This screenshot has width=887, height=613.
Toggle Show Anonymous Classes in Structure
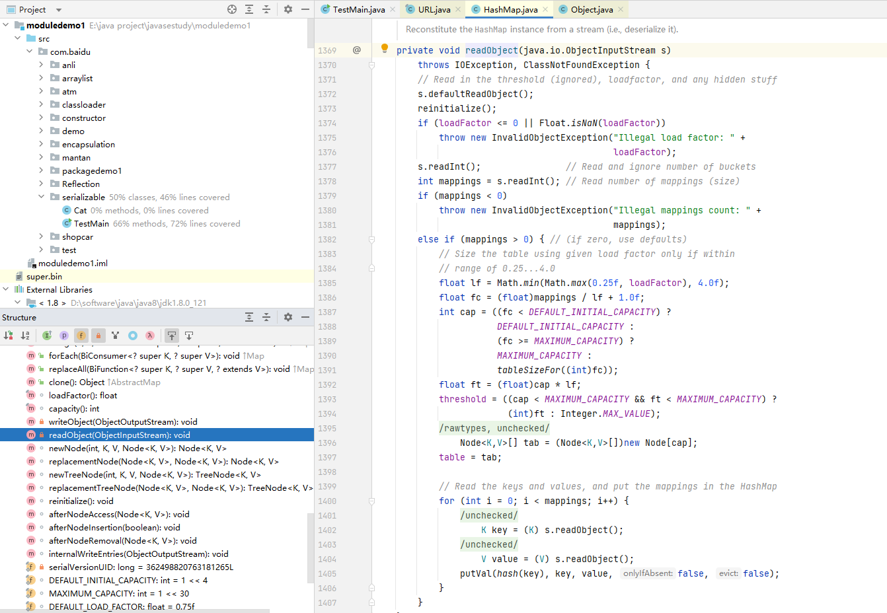[133, 336]
